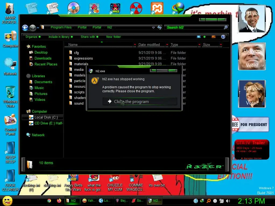275x206 pixels.
Task: Collapse Libraries in navigation pane
Action: (38, 76)
